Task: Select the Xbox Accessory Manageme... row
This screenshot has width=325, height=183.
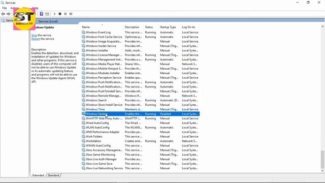Action: (x=140, y=150)
